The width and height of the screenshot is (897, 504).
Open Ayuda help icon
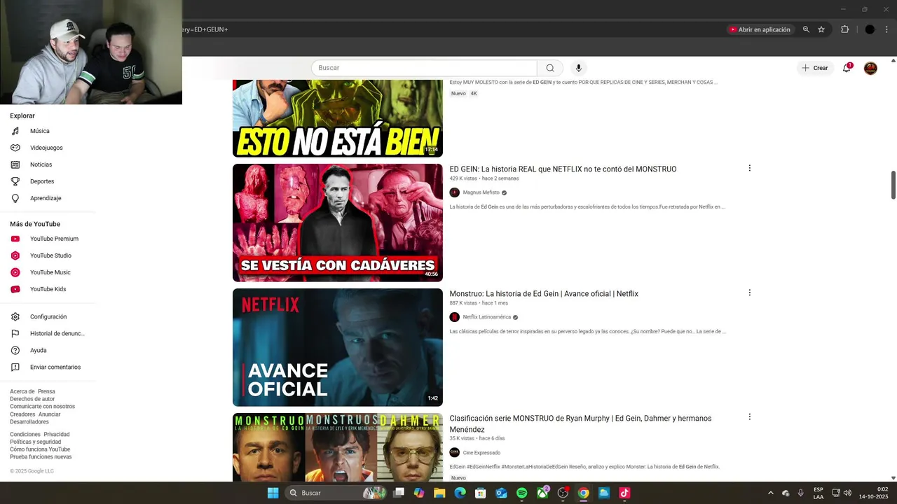point(15,351)
